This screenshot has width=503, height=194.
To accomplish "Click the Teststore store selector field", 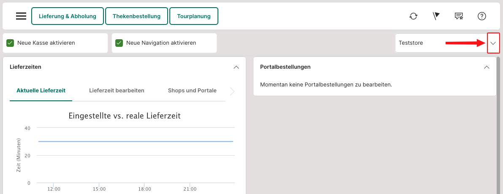I will tap(439, 43).
